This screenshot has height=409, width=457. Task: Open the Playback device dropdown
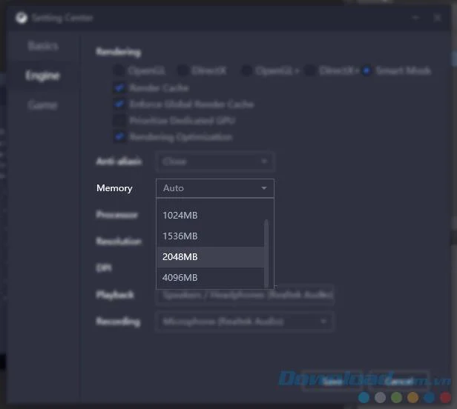(245, 295)
